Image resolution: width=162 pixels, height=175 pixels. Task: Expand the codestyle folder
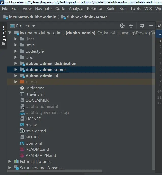[16, 51]
